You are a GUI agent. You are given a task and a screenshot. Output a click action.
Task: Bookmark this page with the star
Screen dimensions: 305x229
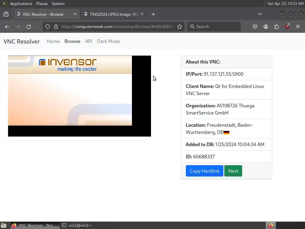coord(180,27)
